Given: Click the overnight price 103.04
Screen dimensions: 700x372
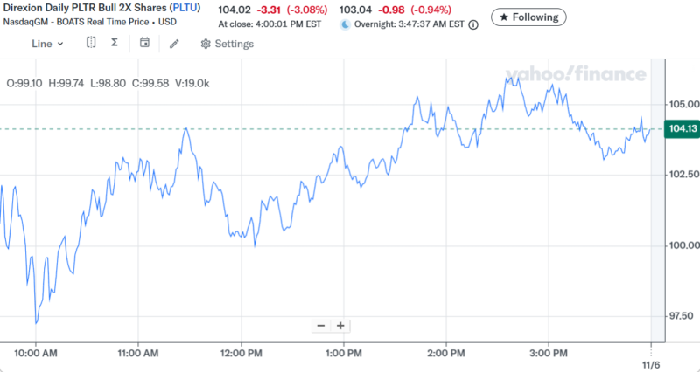Looking at the screenshot, I should 356,9.
